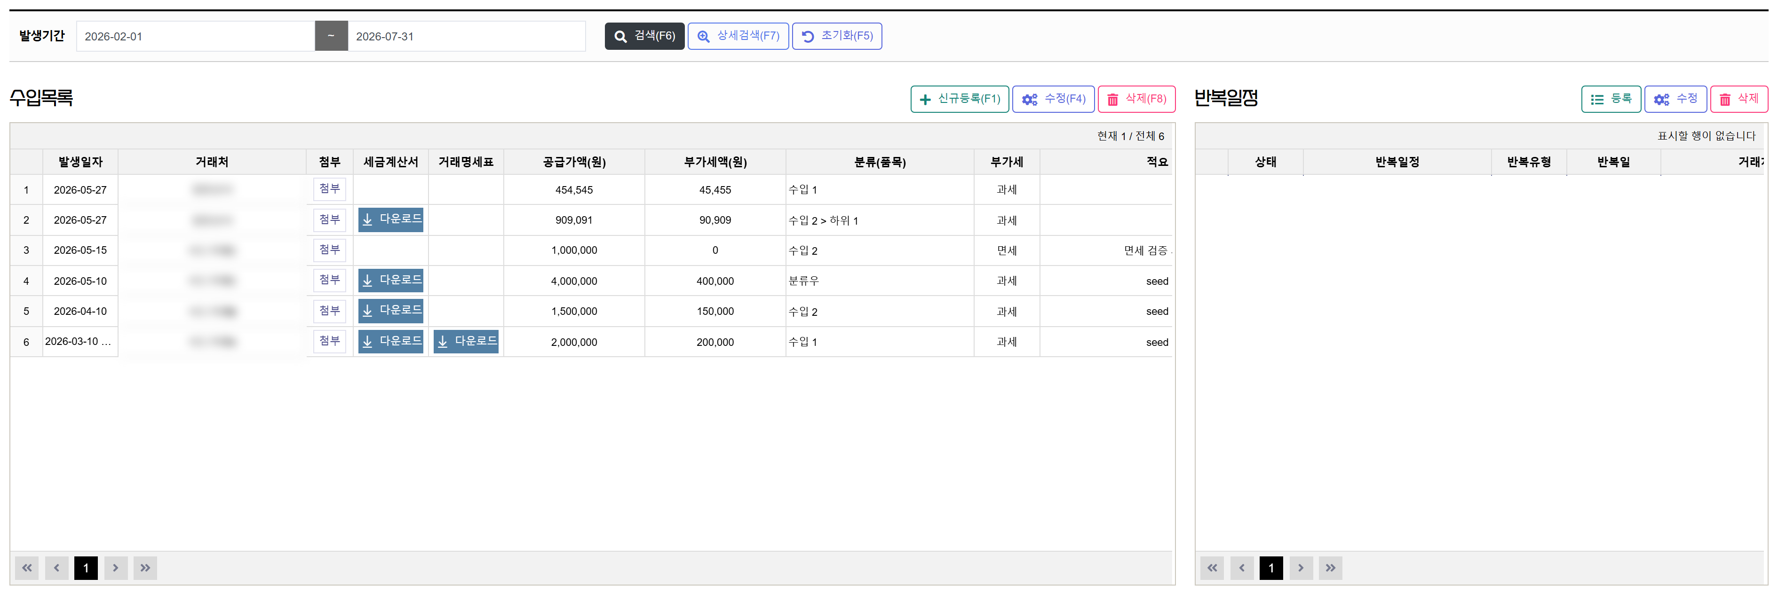Click the 상태 column header

click(1266, 162)
